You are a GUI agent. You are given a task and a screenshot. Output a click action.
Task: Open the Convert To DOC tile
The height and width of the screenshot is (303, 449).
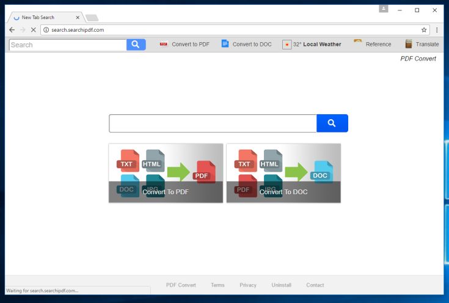(x=283, y=173)
